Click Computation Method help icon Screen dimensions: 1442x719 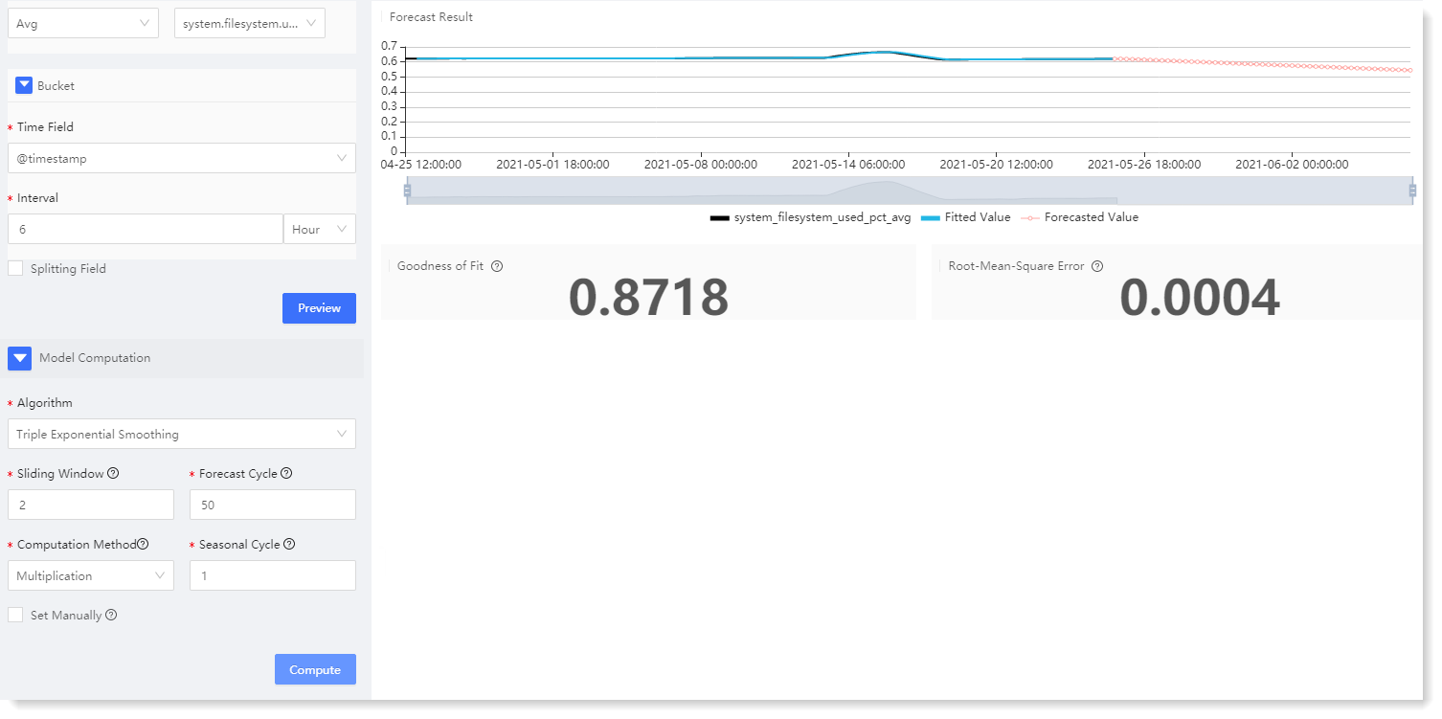tap(143, 544)
